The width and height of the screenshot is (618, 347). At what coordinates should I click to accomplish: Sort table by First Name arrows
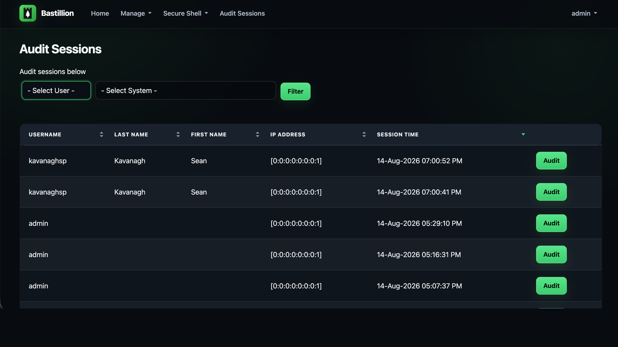[258, 135]
